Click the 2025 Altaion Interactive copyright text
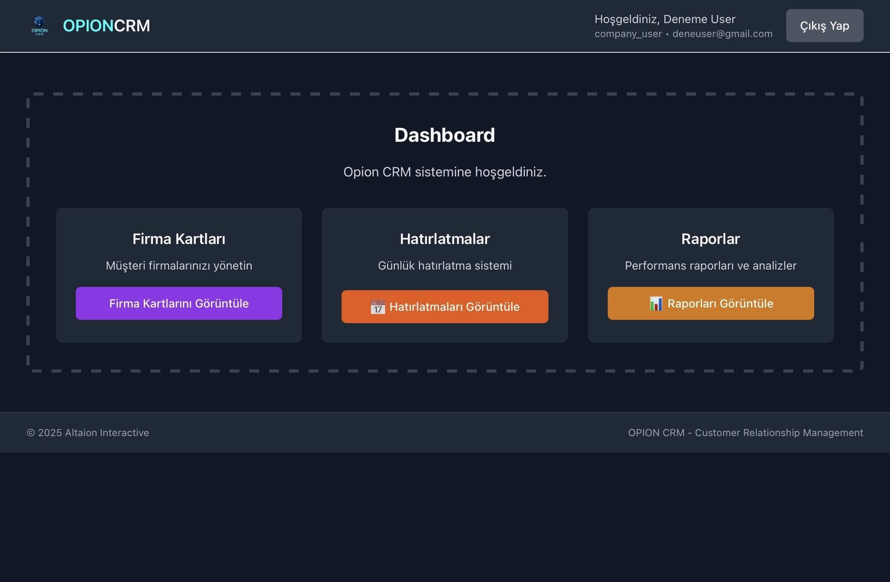 coord(88,433)
